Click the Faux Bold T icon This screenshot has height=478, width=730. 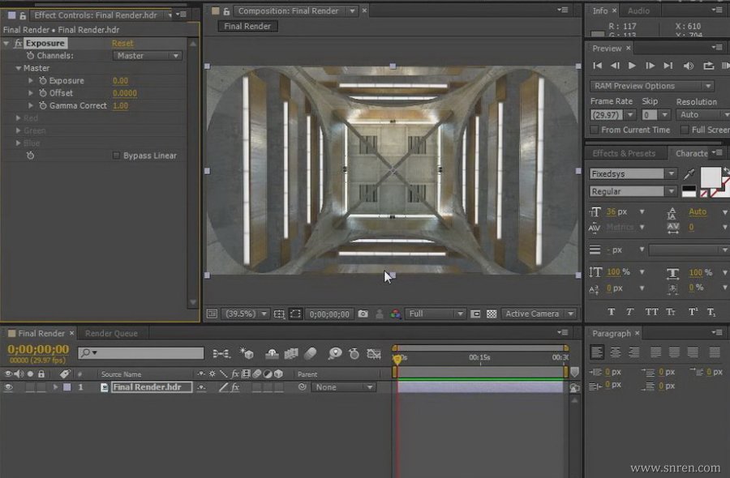pos(612,312)
